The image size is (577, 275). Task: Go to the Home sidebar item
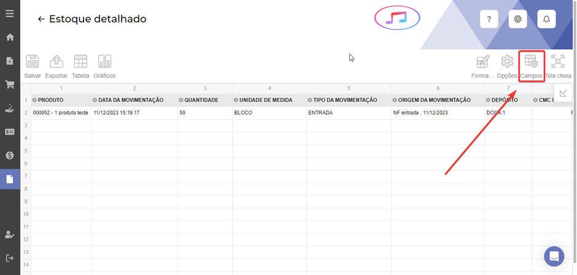[x=10, y=37]
